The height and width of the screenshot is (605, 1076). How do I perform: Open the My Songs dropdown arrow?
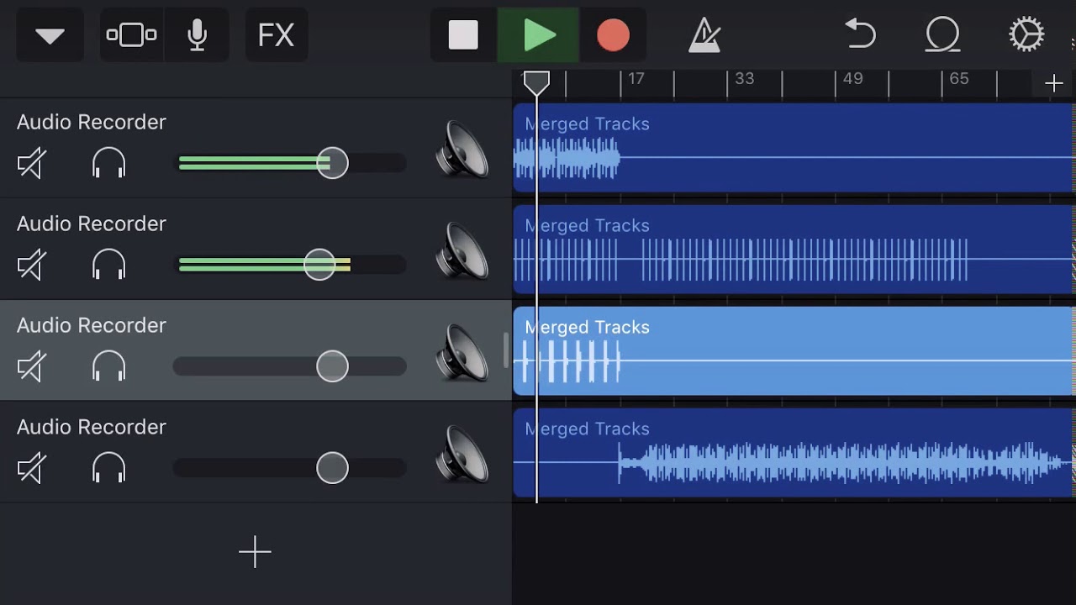(x=50, y=35)
